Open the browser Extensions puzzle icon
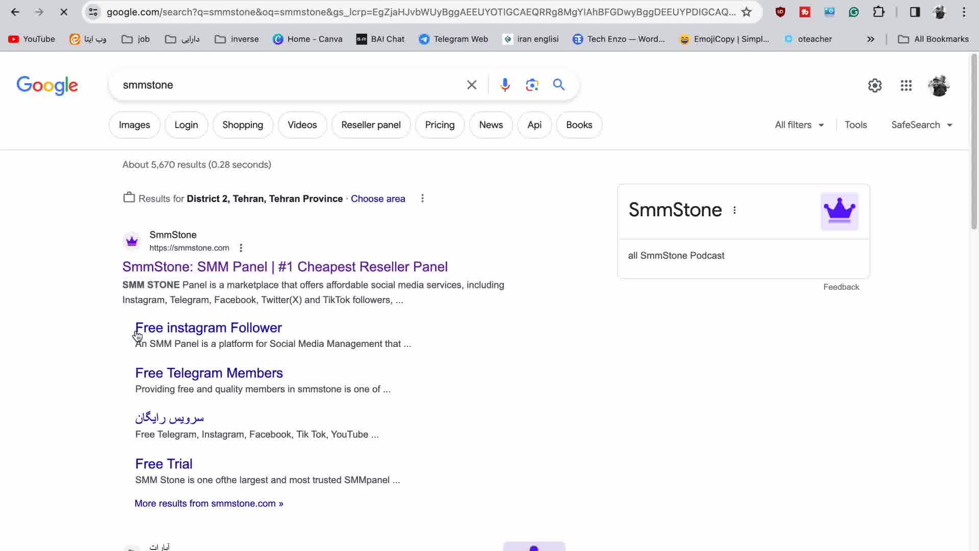Screen dimensions: 979x551 click(879, 12)
